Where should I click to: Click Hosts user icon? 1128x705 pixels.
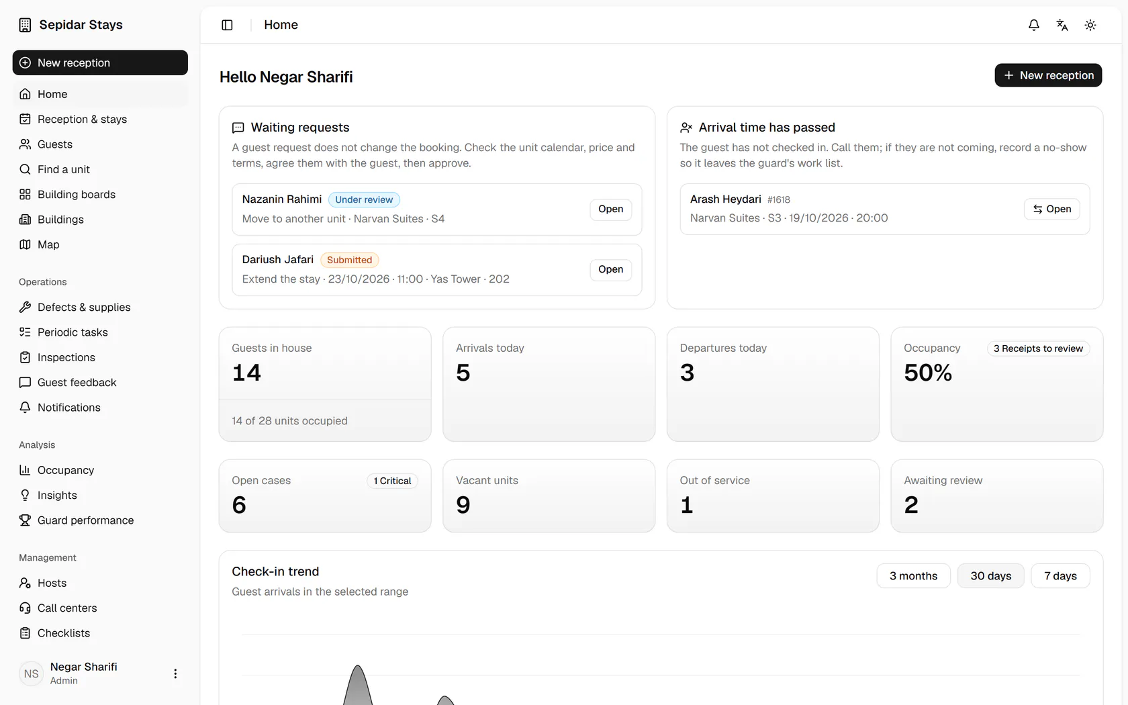pyautogui.click(x=25, y=583)
